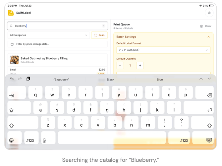222x166 pixels.
Task: Tap the w key
Action: point(52,92)
